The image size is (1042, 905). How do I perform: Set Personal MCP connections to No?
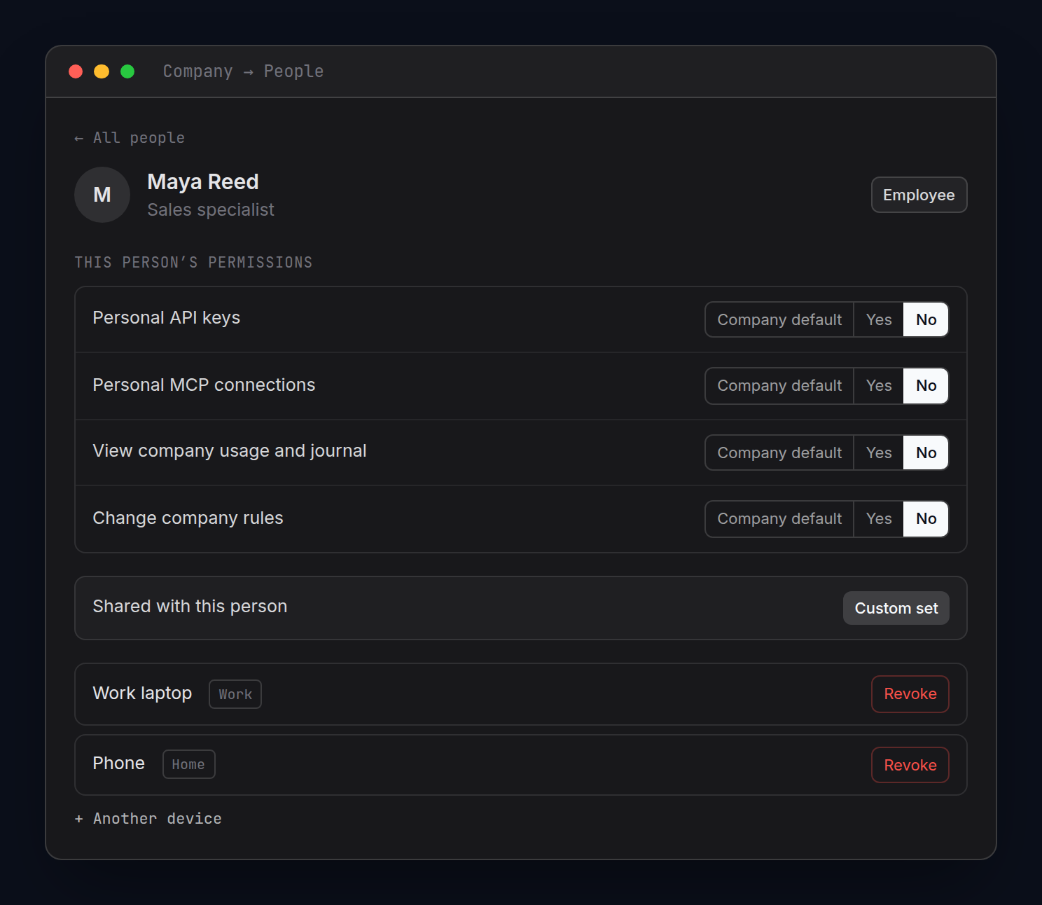926,386
